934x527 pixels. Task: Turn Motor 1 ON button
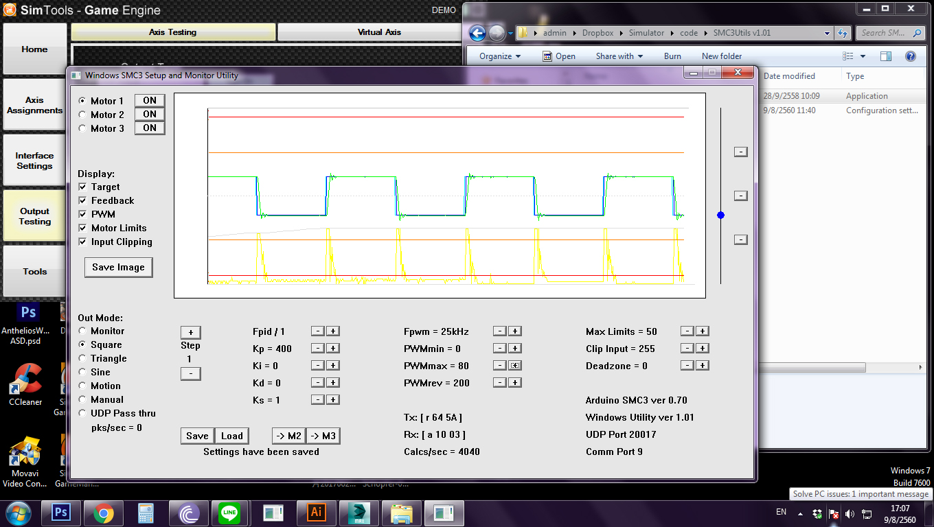pyautogui.click(x=150, y=100)
